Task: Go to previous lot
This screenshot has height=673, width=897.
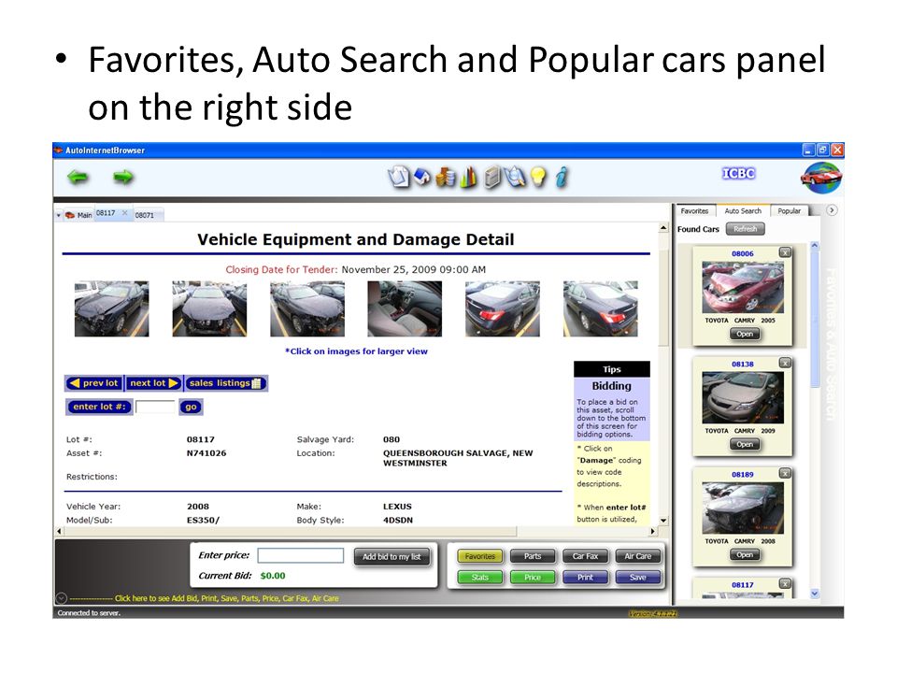Action: click(94, 383)
